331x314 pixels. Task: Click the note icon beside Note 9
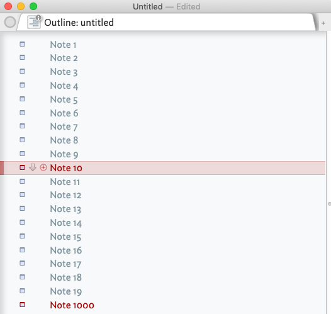tap(22, 154)
